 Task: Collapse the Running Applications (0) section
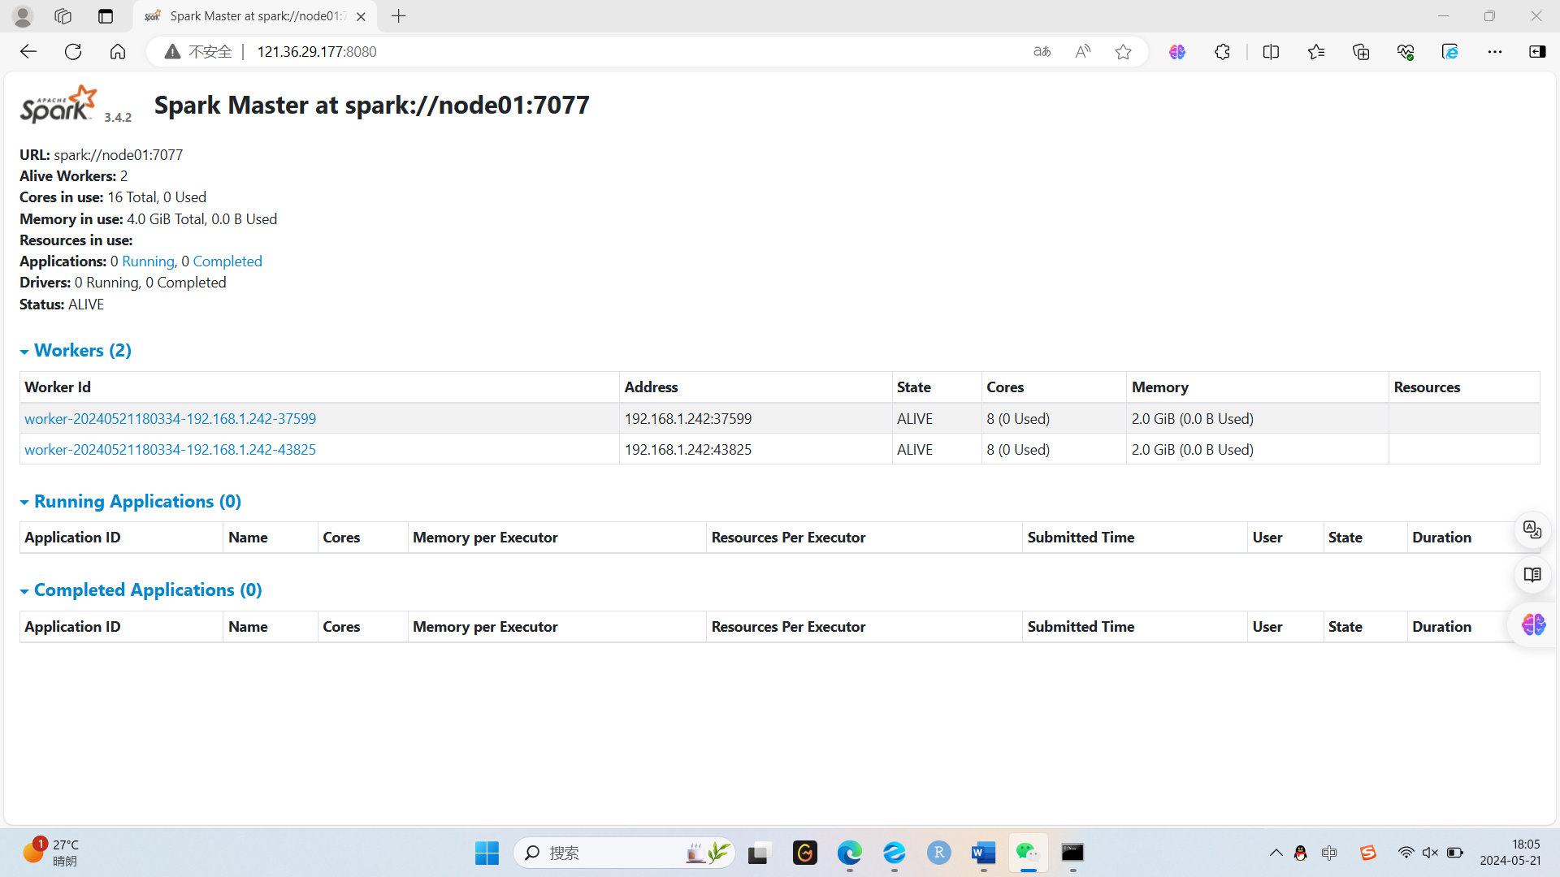(131, 502)
